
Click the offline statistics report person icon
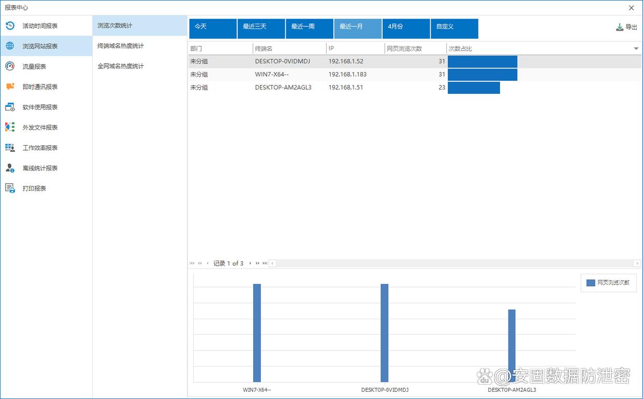point(10,168)
